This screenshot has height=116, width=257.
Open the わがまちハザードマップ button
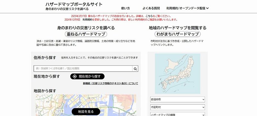(178, 34)
